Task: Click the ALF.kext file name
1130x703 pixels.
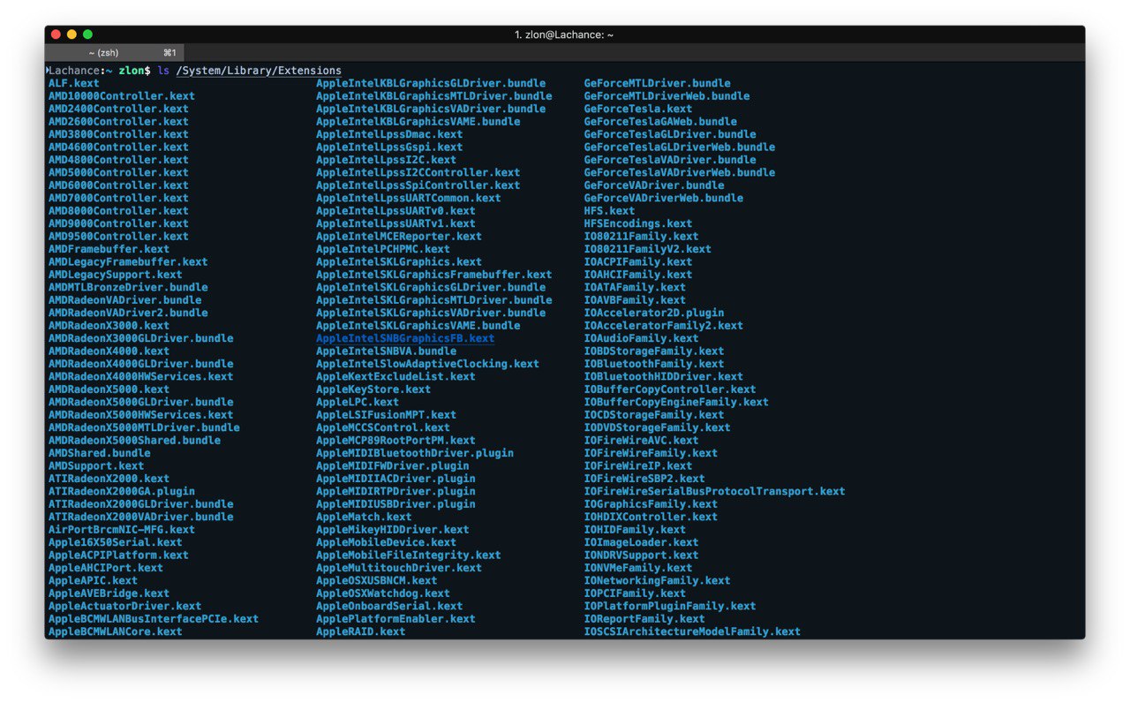Action: pos(74,83)
